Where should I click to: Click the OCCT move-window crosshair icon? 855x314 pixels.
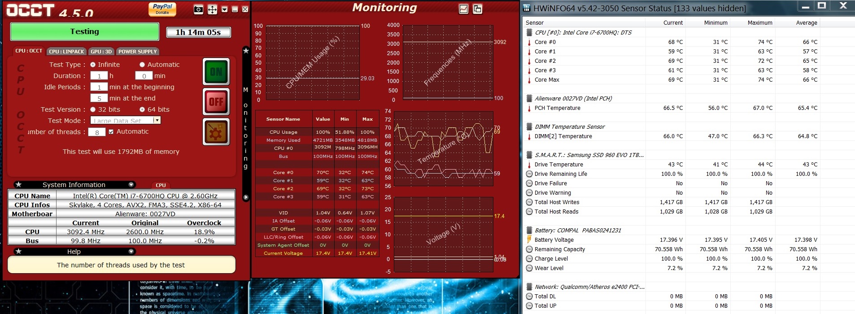(212, 9)
